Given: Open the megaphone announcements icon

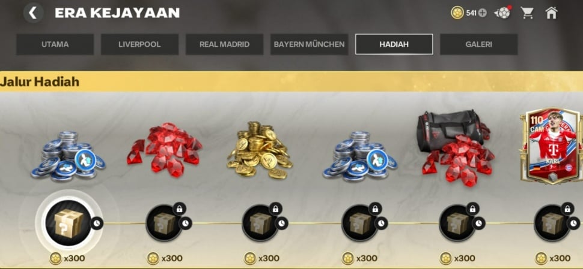Looking at the screenshot, I should click(x=502, y=13).
